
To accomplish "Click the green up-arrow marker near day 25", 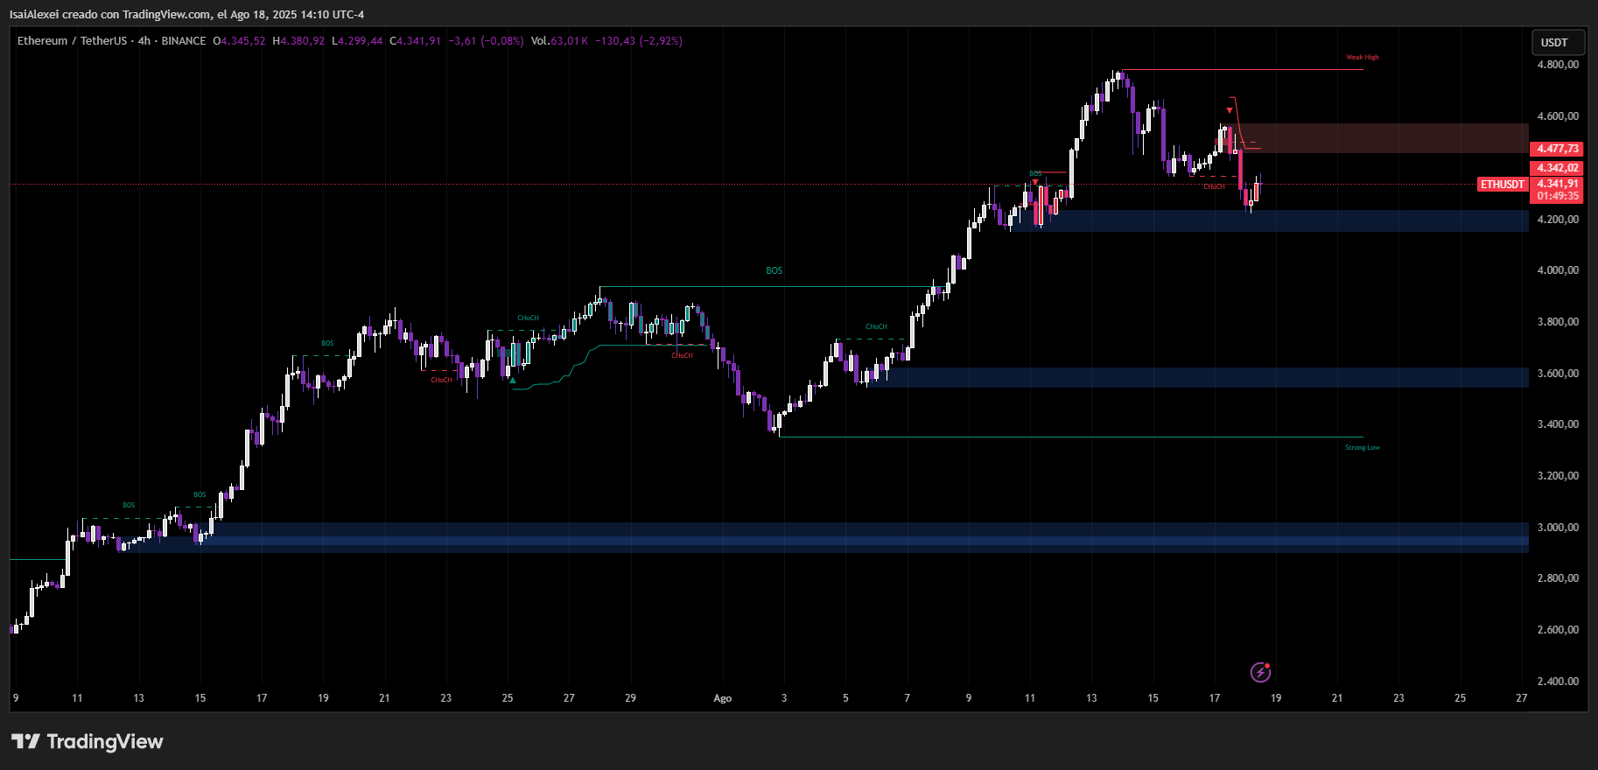I will coord(513,381).
